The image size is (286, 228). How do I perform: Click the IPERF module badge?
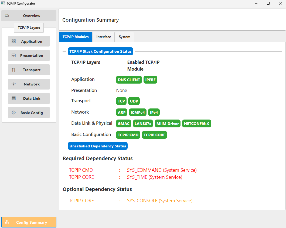coord(150,80)
